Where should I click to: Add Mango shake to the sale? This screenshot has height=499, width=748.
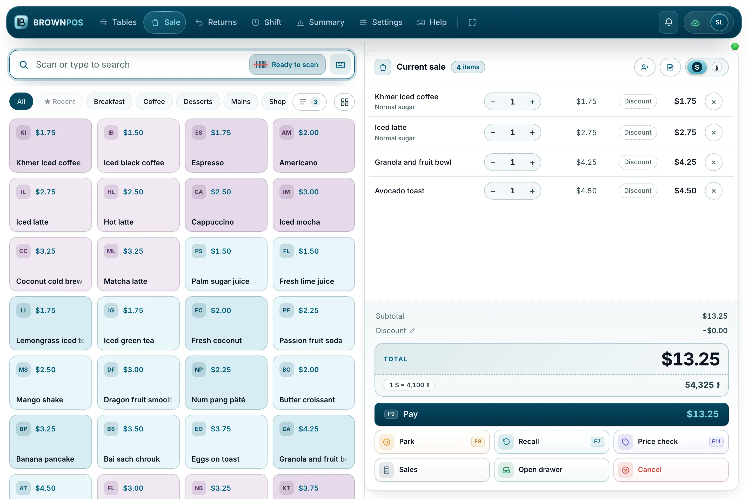pos(51,383)
